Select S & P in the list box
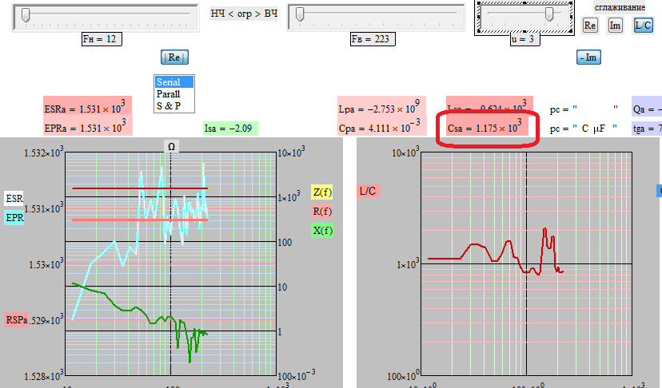 (x=174, y=105)
